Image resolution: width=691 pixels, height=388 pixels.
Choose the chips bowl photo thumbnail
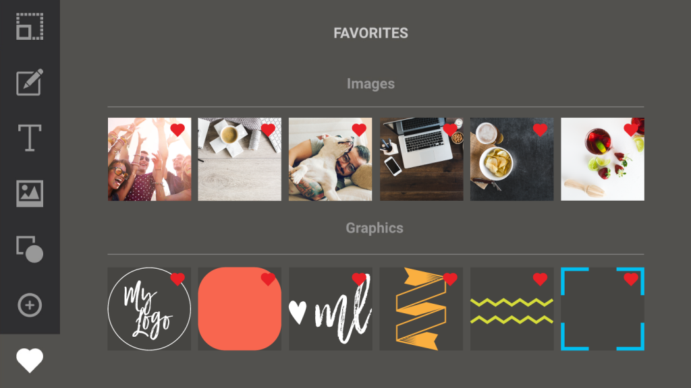pyautogui.click(x=512, y=159)
